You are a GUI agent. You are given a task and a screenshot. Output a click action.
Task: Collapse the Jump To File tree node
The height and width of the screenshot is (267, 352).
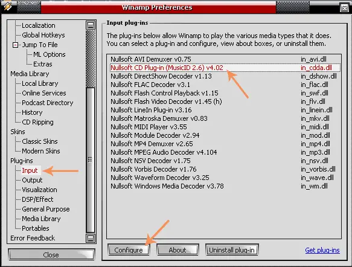15,45
